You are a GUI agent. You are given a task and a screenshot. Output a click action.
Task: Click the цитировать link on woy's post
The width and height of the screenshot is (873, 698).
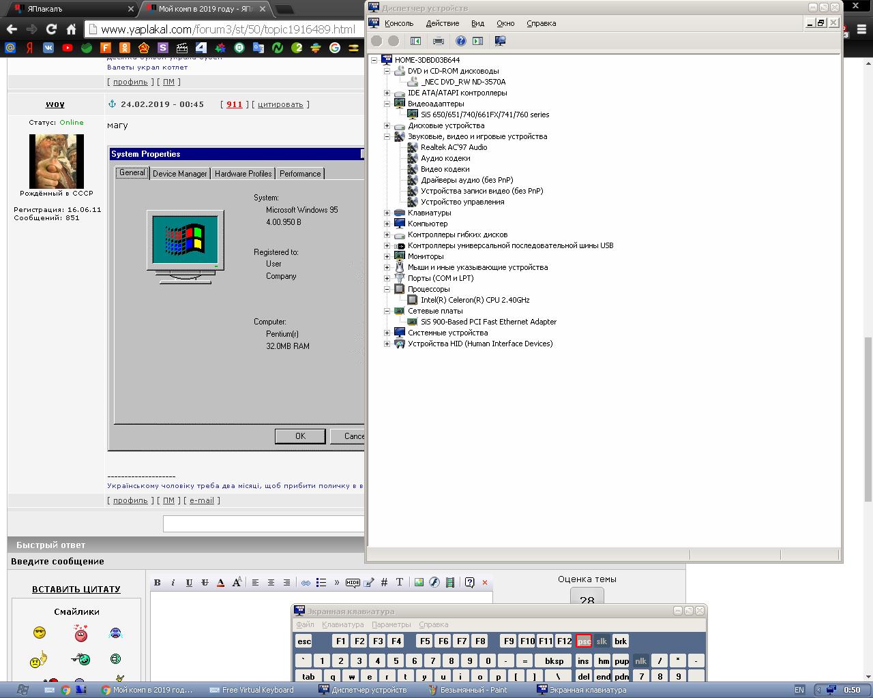point(280,104)
